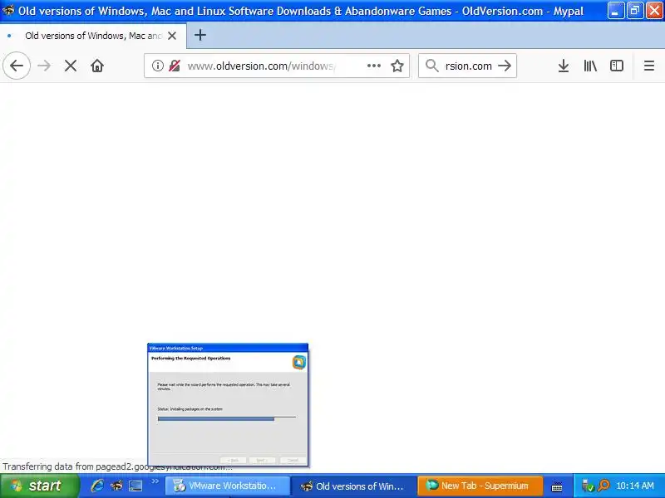665x498 pixels.
Task: Switch to VMware Workstation taskbar button
Action: (x=227, y=486)
